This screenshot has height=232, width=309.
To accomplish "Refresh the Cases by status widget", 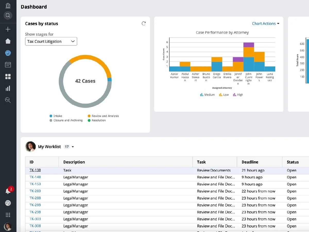I will click(144, 23).
